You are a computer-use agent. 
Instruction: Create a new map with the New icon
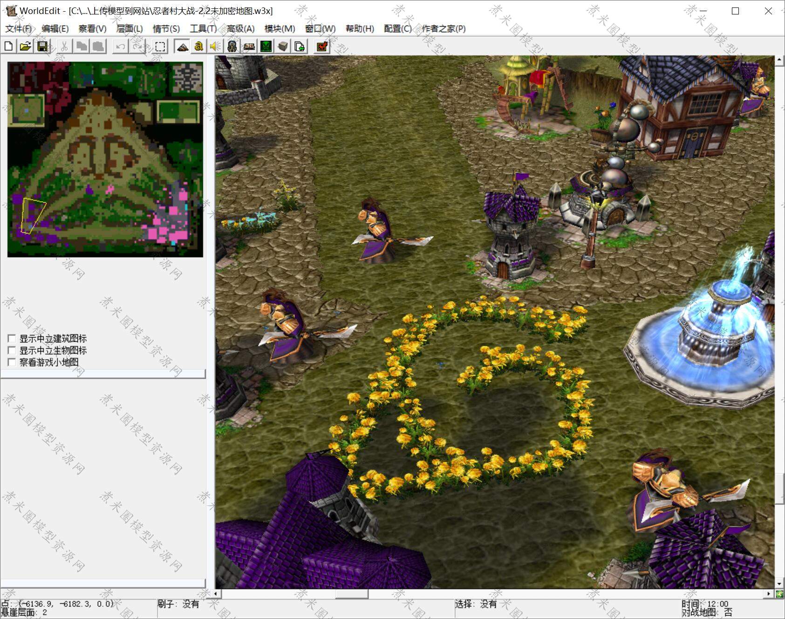9,46
